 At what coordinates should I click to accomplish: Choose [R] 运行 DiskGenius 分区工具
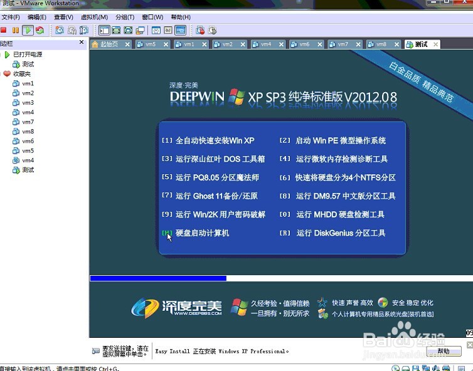click(332, 233)
